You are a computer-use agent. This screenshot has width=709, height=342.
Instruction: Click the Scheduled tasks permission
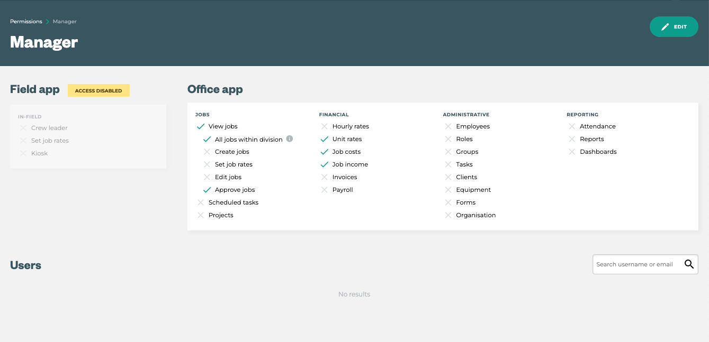[x=234, y=202]
